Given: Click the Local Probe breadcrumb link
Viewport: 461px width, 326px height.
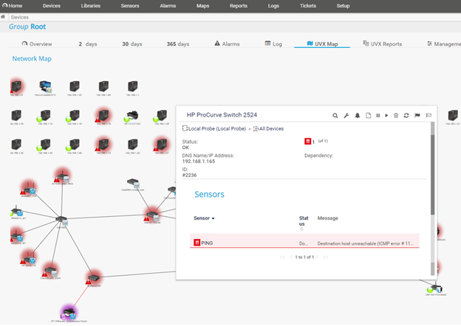Looking at the screenshot, I should pos(214,129).
